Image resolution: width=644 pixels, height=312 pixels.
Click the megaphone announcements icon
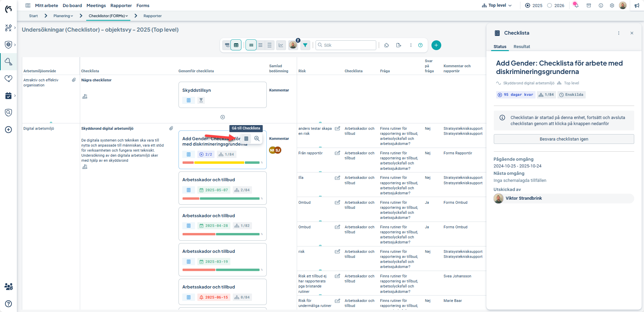pos(637,5)
